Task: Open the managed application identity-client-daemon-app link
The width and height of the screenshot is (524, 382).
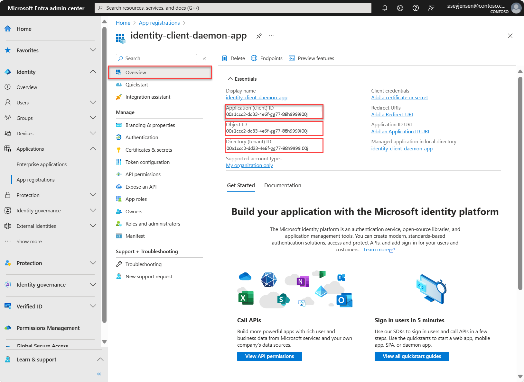Action: pyautogui.click(x=402, y=149)
